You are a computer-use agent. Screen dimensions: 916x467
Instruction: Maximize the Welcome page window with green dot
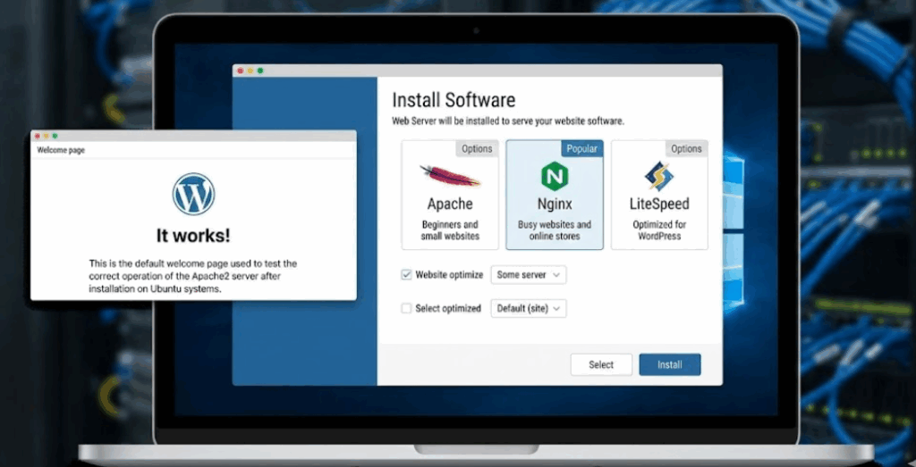click(x=55, y=136)
